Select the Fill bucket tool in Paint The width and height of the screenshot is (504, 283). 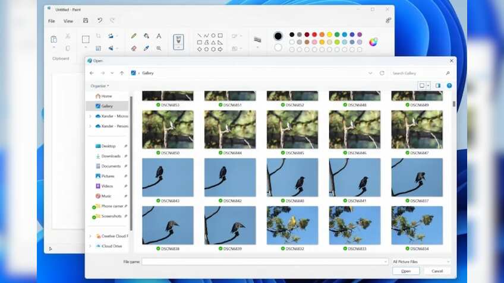point(146,36)
